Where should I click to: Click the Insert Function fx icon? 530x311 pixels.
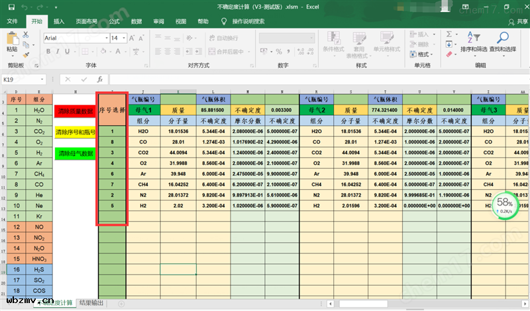pos(100,79)
